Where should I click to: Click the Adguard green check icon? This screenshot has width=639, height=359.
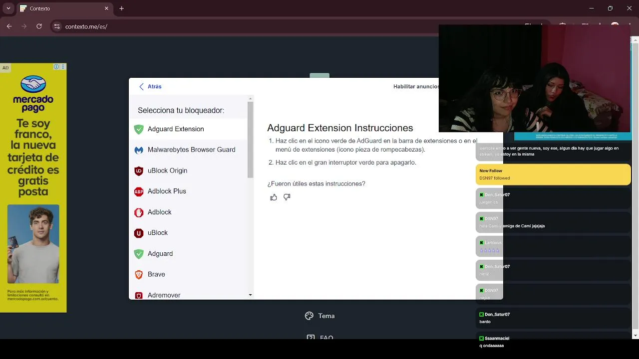[x=139, y=254]
